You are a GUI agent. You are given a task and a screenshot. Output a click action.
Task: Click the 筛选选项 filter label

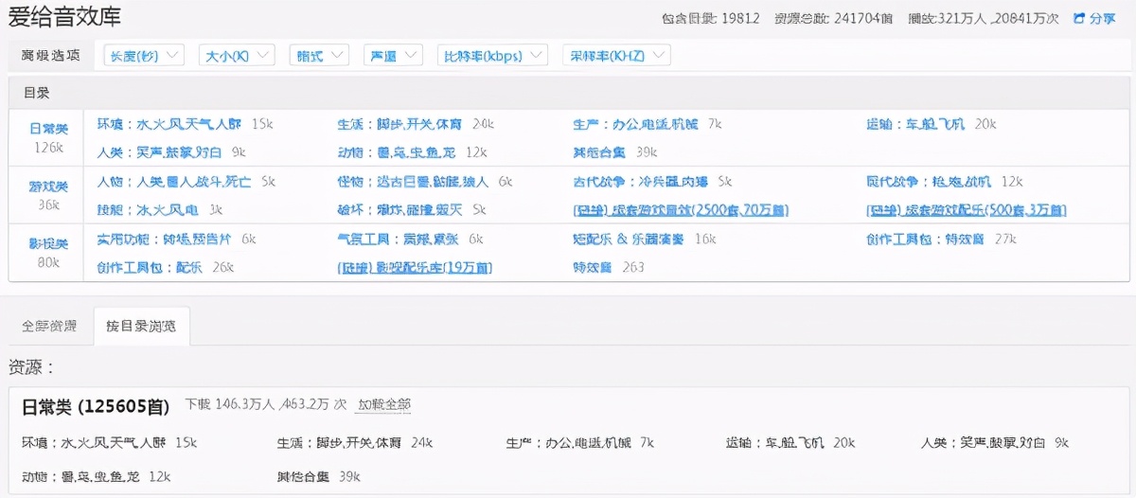point(50,56)
